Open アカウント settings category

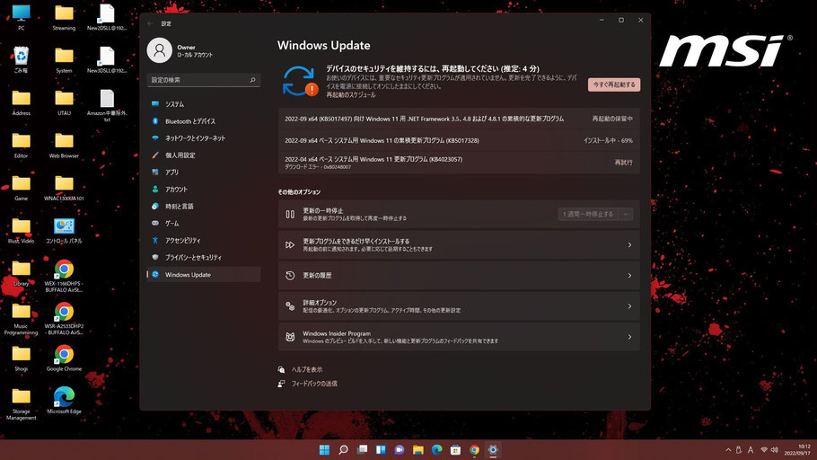coord(204,190)
